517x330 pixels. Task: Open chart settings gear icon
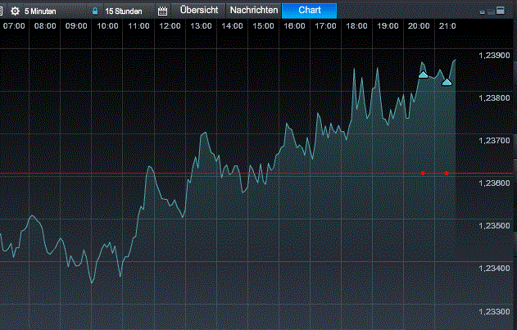click(x=15, y=11)
